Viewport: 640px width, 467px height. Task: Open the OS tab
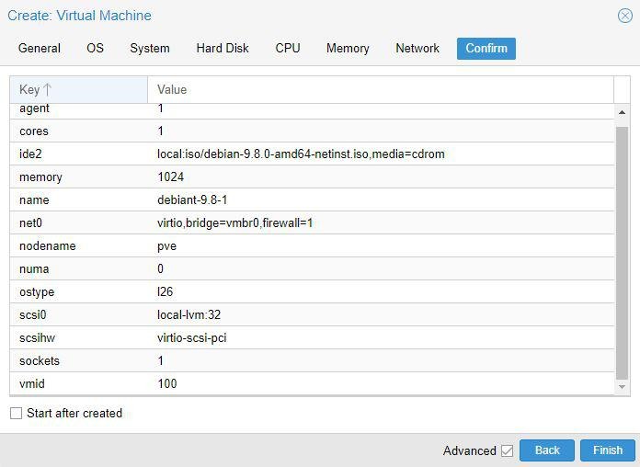pos(96,49)
